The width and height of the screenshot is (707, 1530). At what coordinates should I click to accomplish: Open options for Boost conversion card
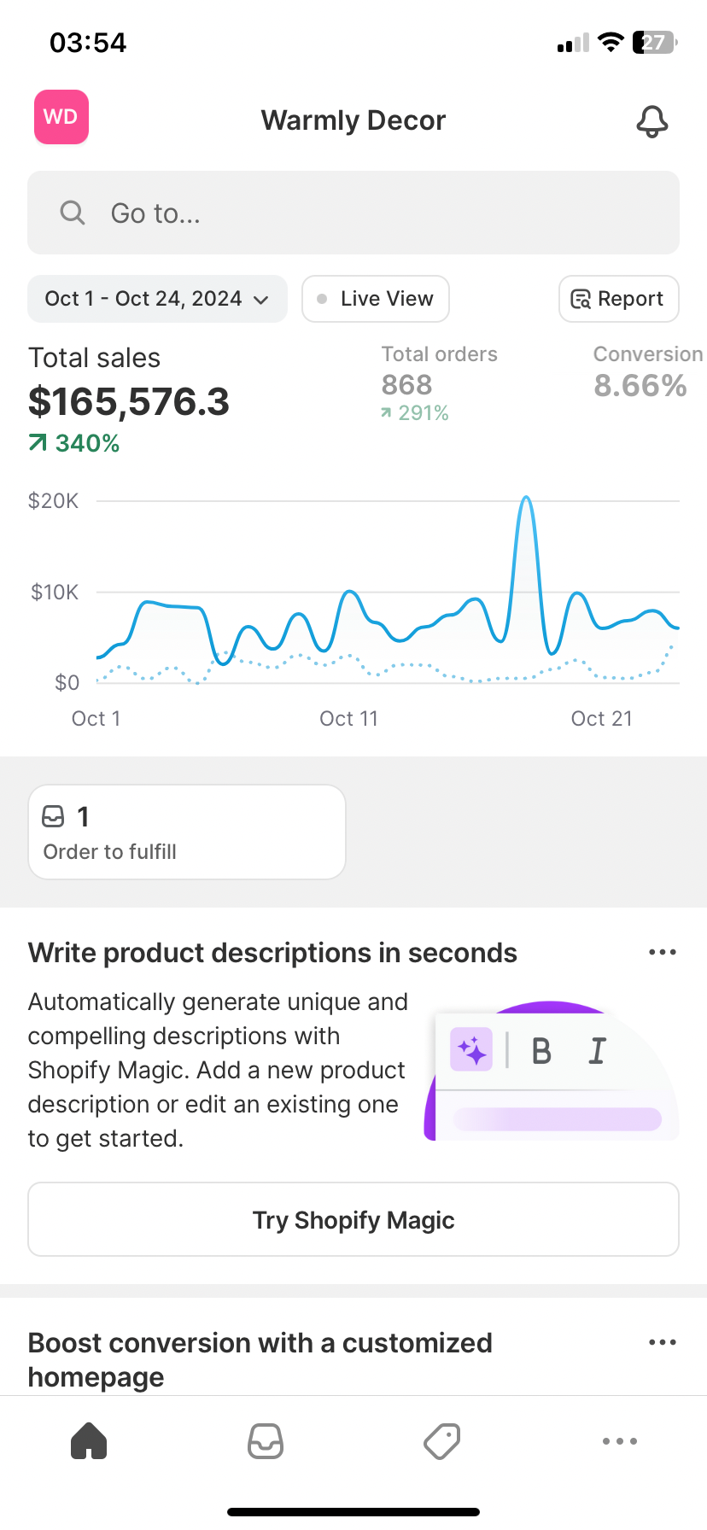pyautogui.click(x=662, y=1342)
